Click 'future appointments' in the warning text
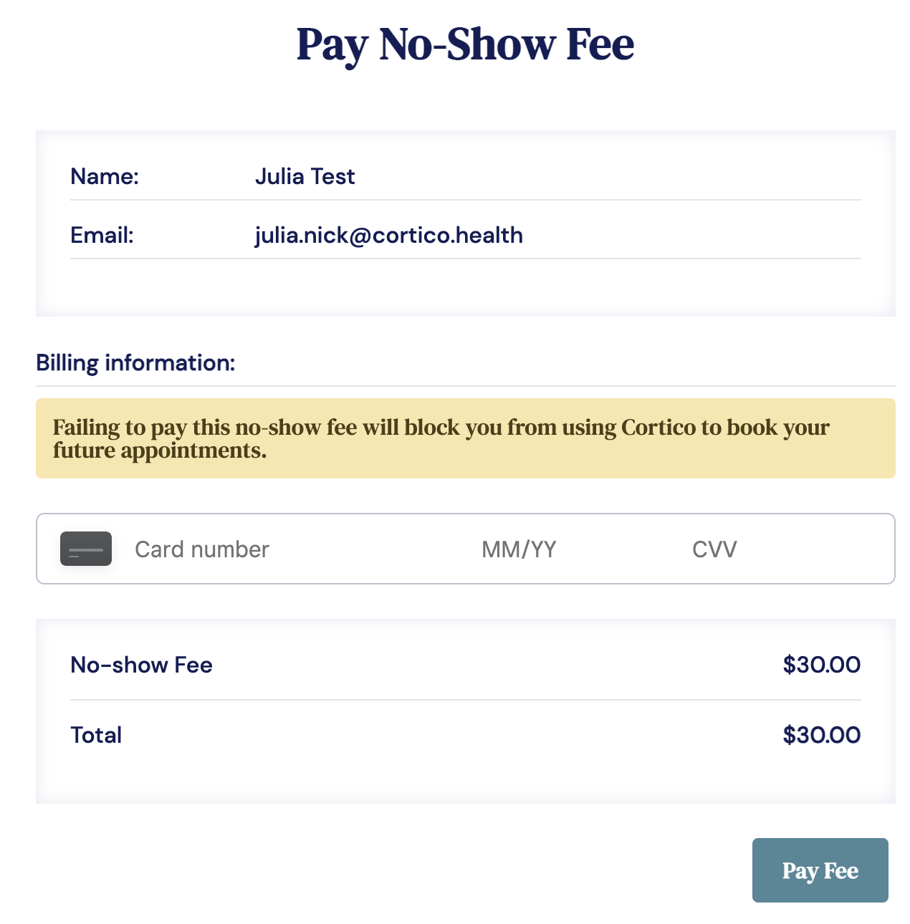 [x=160, y=451]
